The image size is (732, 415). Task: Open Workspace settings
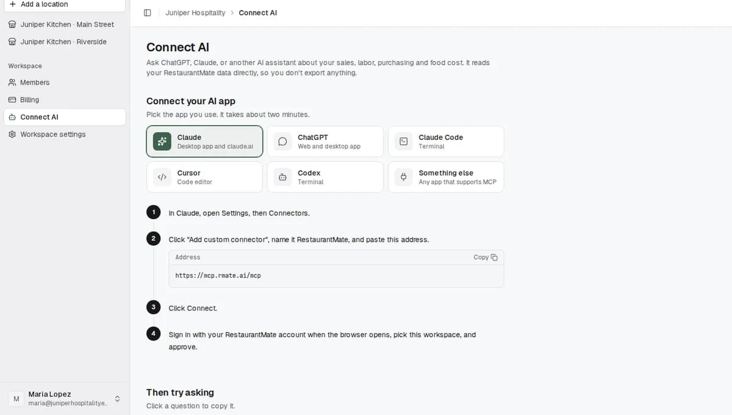tap(65, 134)
